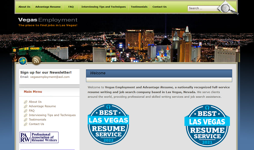Click the vegasemployment@aol.com email link
Screen dimensions: 254x150
coord(50,77)
